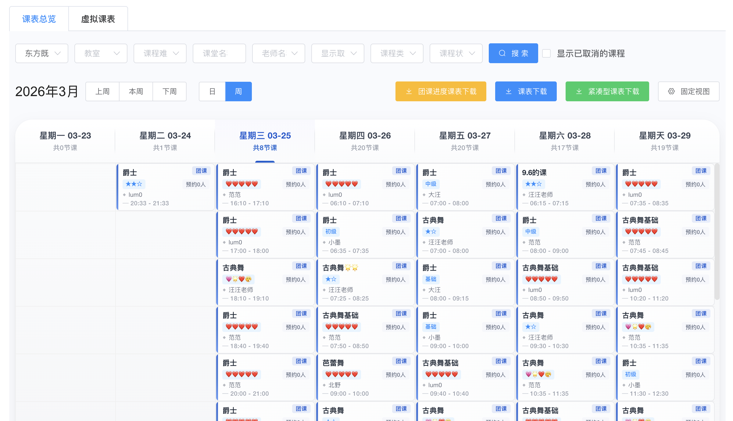Click the 课堂名 input field

click(219, 53)
